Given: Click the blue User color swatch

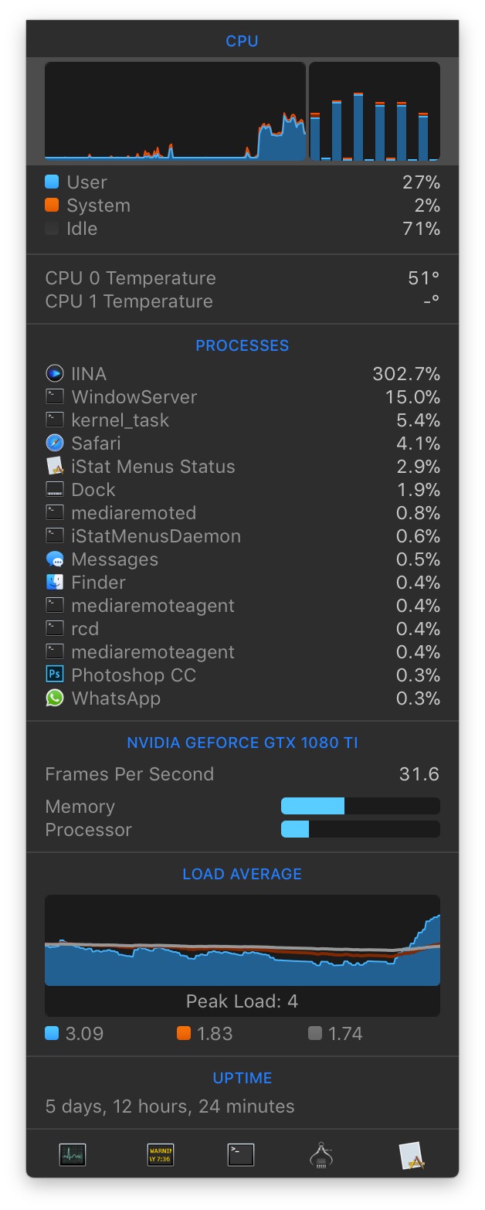Looking at the screenshot, I should (x=52, y=182).
